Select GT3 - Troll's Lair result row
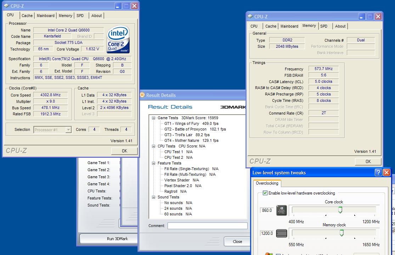Image resolution: width=395 pixels, height=255 pixels. tap(187, 135)
